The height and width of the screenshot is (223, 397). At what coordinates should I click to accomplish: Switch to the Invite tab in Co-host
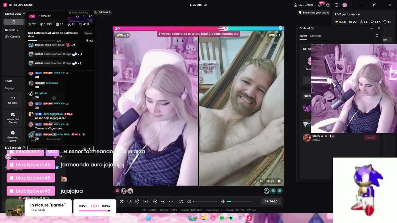pyautogui.click(x=303, y=36)
